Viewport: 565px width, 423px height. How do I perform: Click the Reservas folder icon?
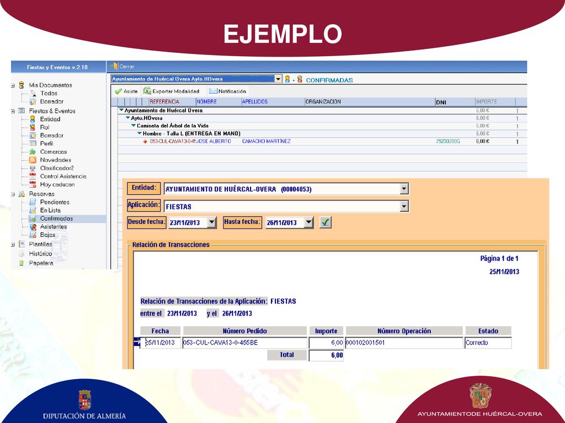tap(22, 194)
